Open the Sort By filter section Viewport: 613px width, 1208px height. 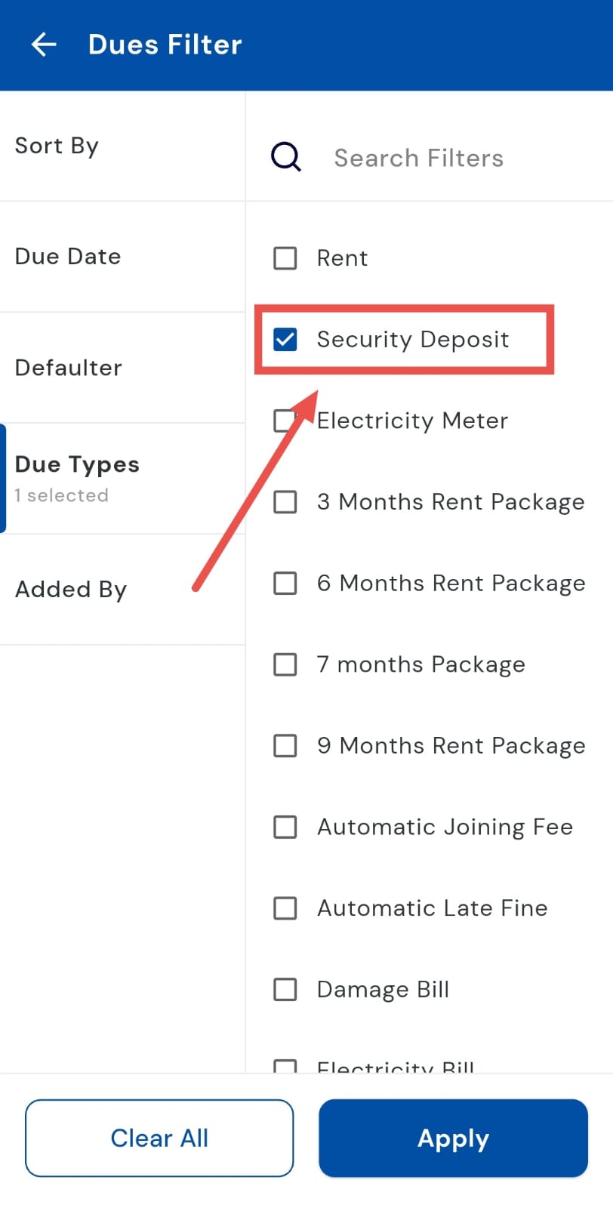(122, 146)
